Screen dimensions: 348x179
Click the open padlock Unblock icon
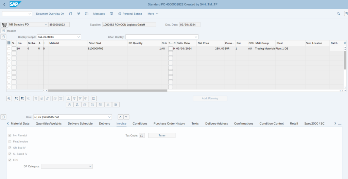pyautogui.click(x=48, y=98)
